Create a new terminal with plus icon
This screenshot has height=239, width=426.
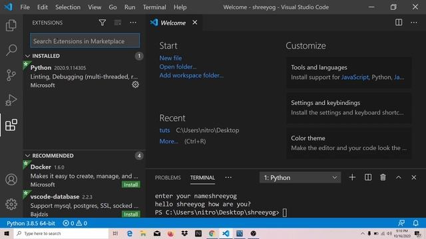point(352,177)
